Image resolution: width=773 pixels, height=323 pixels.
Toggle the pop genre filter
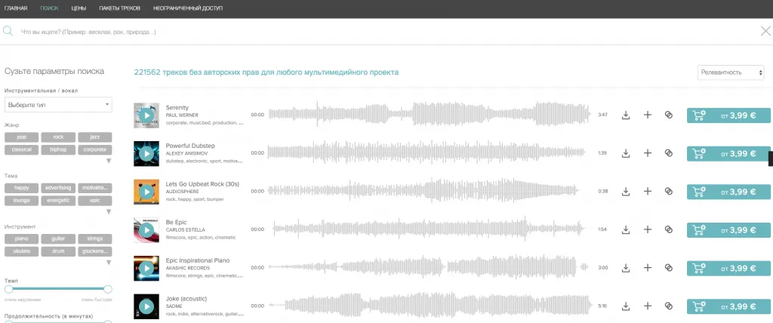click(x=21, y=137)
